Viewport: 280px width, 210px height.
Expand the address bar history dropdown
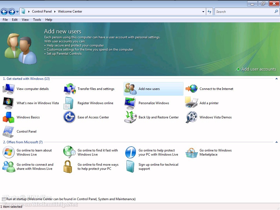pos(203,11)
